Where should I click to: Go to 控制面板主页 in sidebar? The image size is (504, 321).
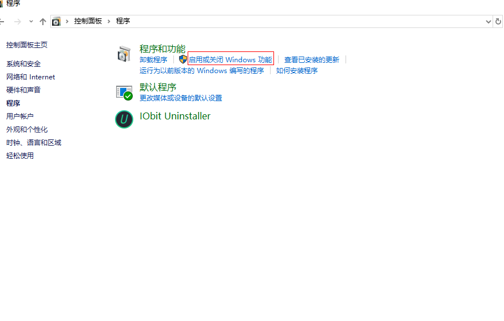[27, 45]
